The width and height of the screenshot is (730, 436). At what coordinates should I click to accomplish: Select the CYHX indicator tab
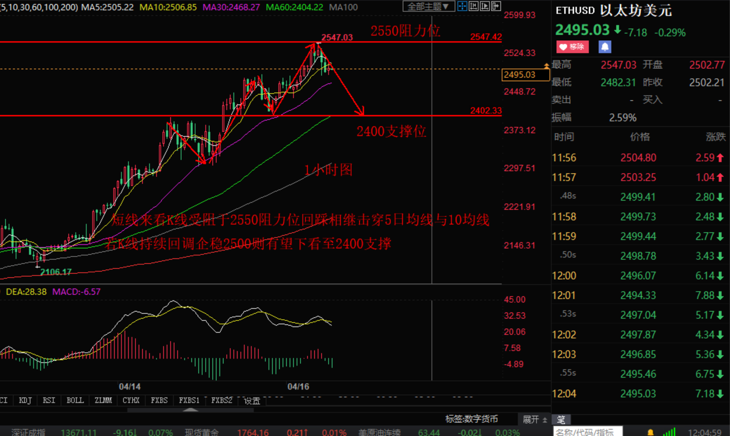pos(131,400)
